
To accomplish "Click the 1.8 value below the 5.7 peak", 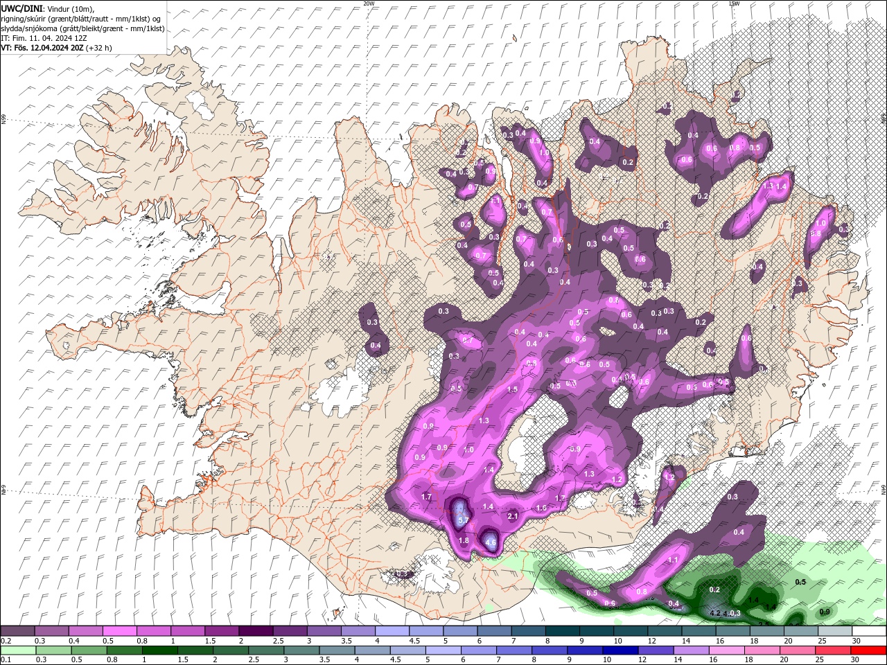I will coord(464,540).
